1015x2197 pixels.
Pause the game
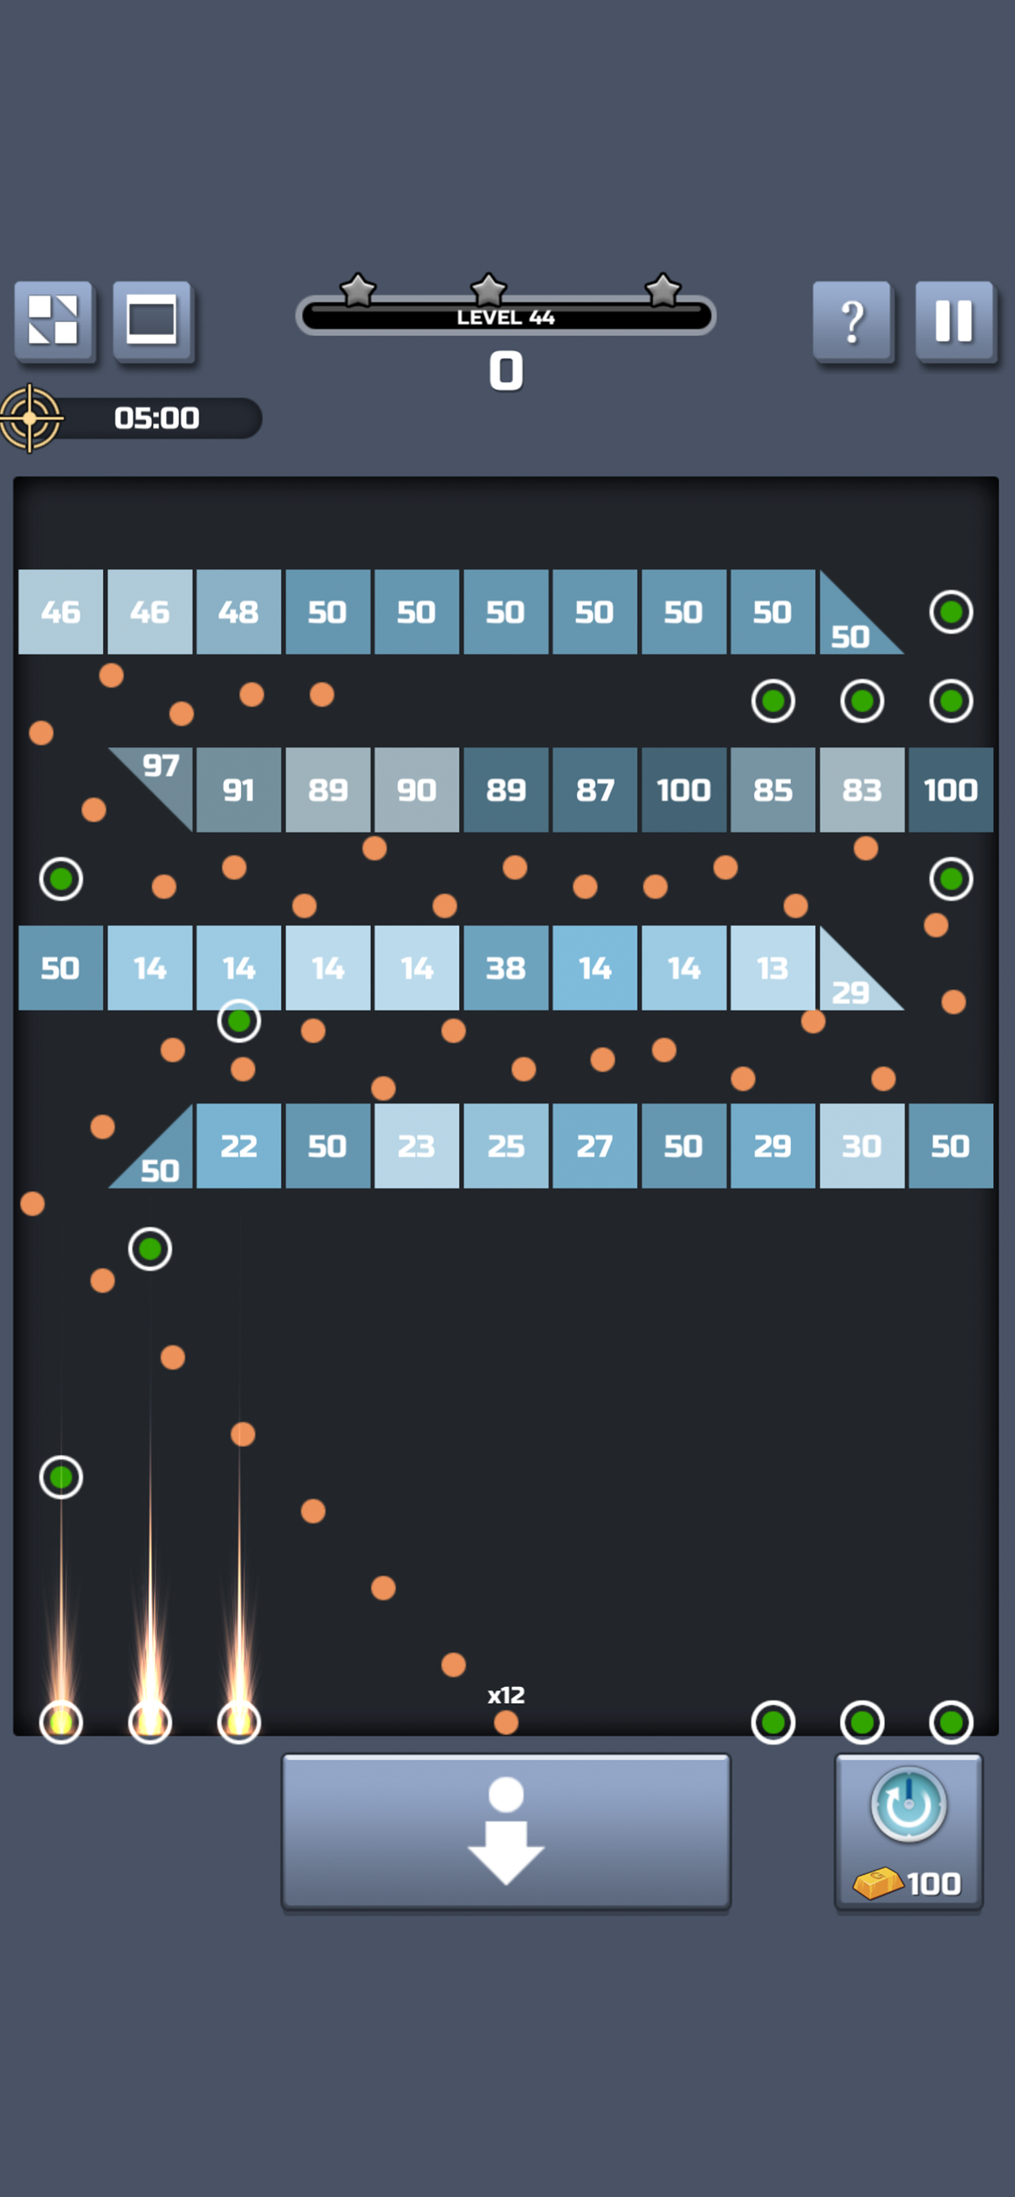(954, 320)
